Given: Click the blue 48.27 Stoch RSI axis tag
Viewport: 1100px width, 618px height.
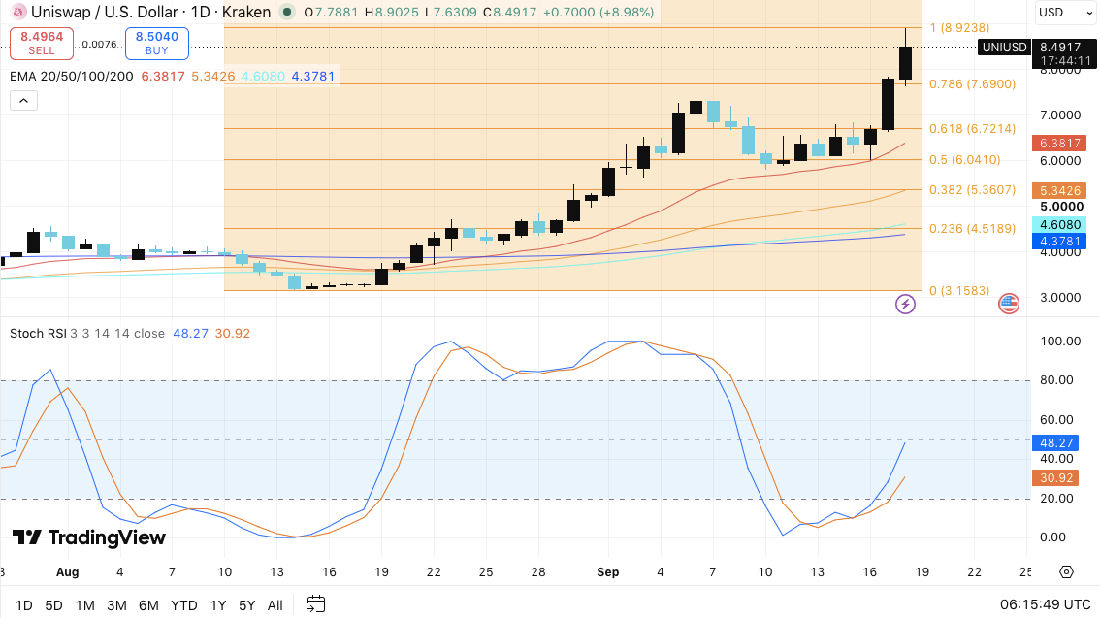Looking at the screenshot, I should [x=1055, y=442].
